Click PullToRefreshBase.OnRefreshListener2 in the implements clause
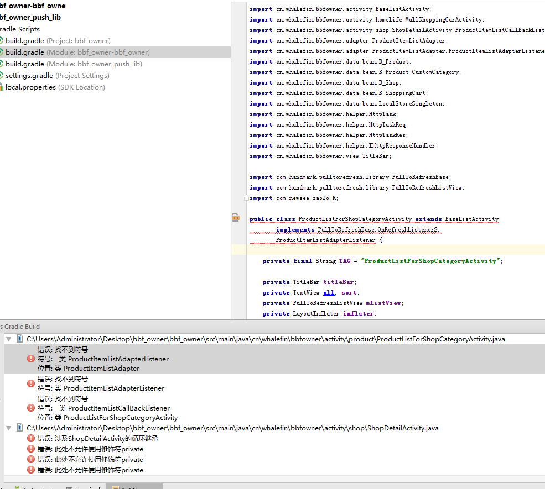The height and width of the screenshot is (489, 545). tap(378, 229)
